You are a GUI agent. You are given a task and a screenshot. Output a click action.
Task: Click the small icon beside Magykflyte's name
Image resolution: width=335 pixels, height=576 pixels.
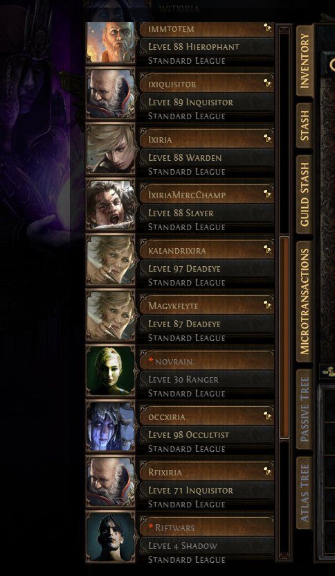coord(267,305)
